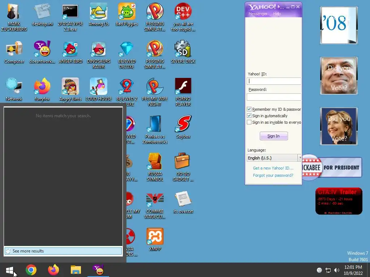Select the furryfox Firefox shortcut
The height and width of the screenshot is (277, 370).
[x=42, y=89]
